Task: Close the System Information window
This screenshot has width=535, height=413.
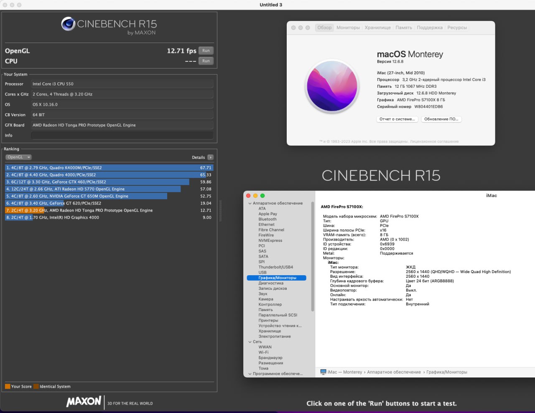Action: pyautogui.click(x=248, y=196)
